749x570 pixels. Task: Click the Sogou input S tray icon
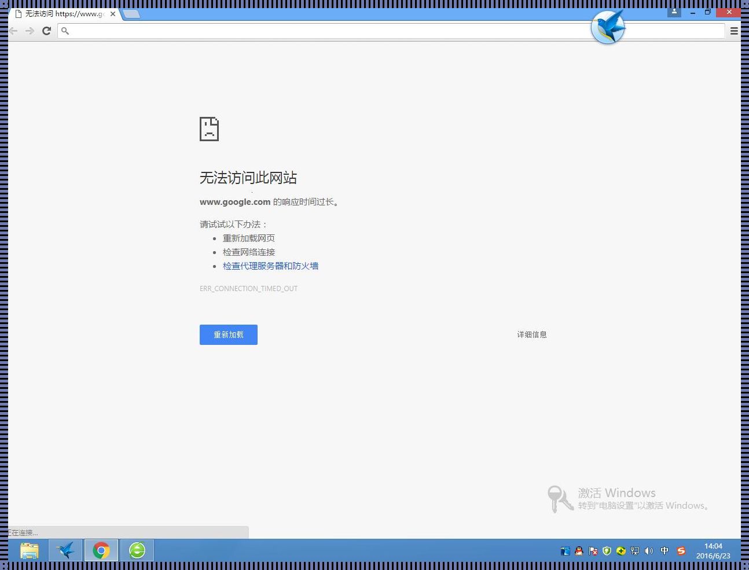click(681, 551)
